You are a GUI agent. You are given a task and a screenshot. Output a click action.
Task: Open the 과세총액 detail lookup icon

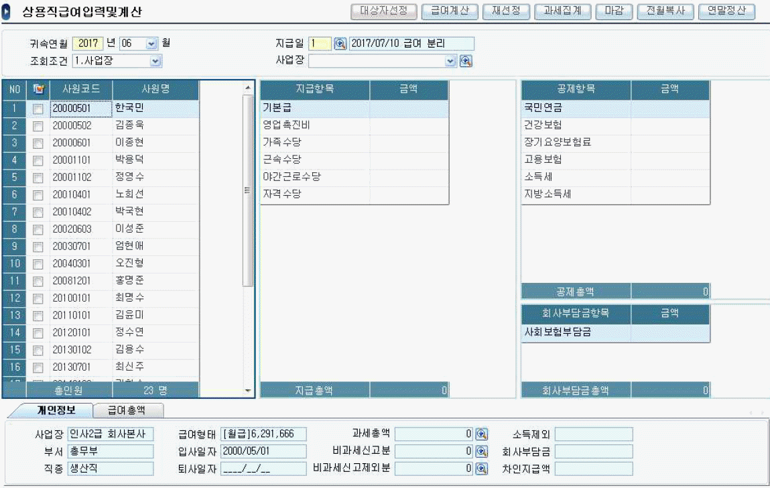[481, 434]
